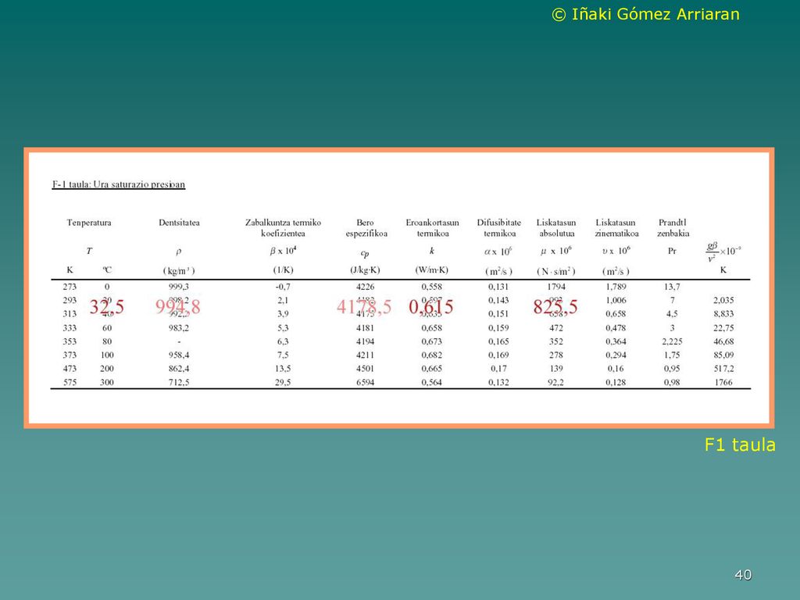Click the specific heat cell '6594'
Screen dimensions: 800x600
click(x=366, y=382)
